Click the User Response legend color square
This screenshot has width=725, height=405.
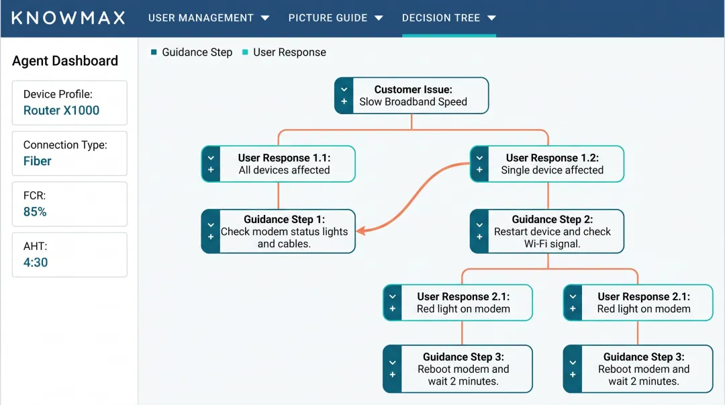pyautogui.click(x=245, y=52)
